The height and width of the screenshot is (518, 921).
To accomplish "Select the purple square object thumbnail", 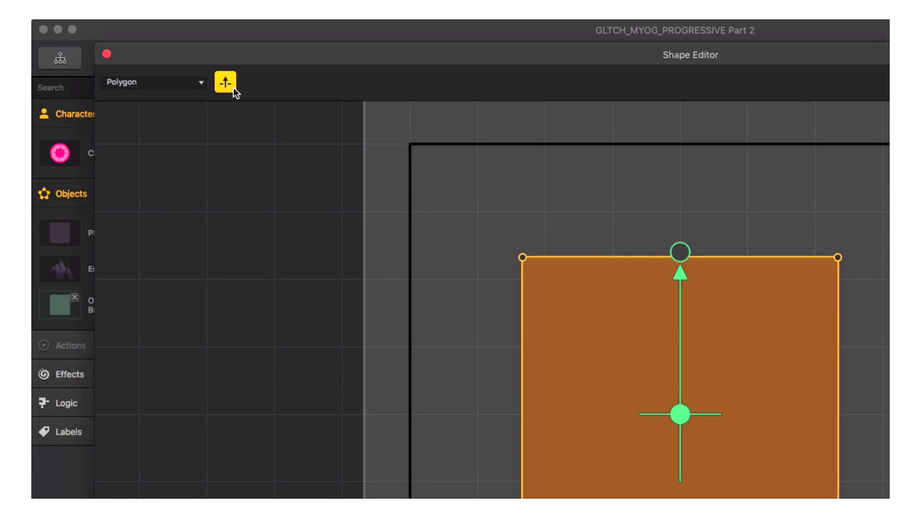I will click(x=60, y=233).
